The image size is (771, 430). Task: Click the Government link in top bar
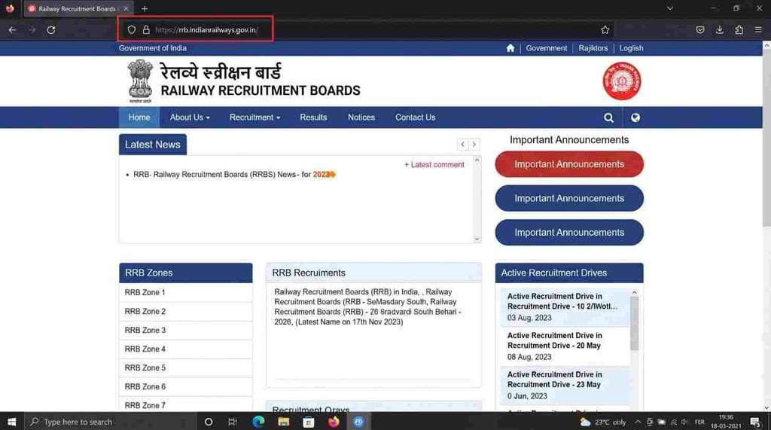pyautogui.click(x=547, y=48)
